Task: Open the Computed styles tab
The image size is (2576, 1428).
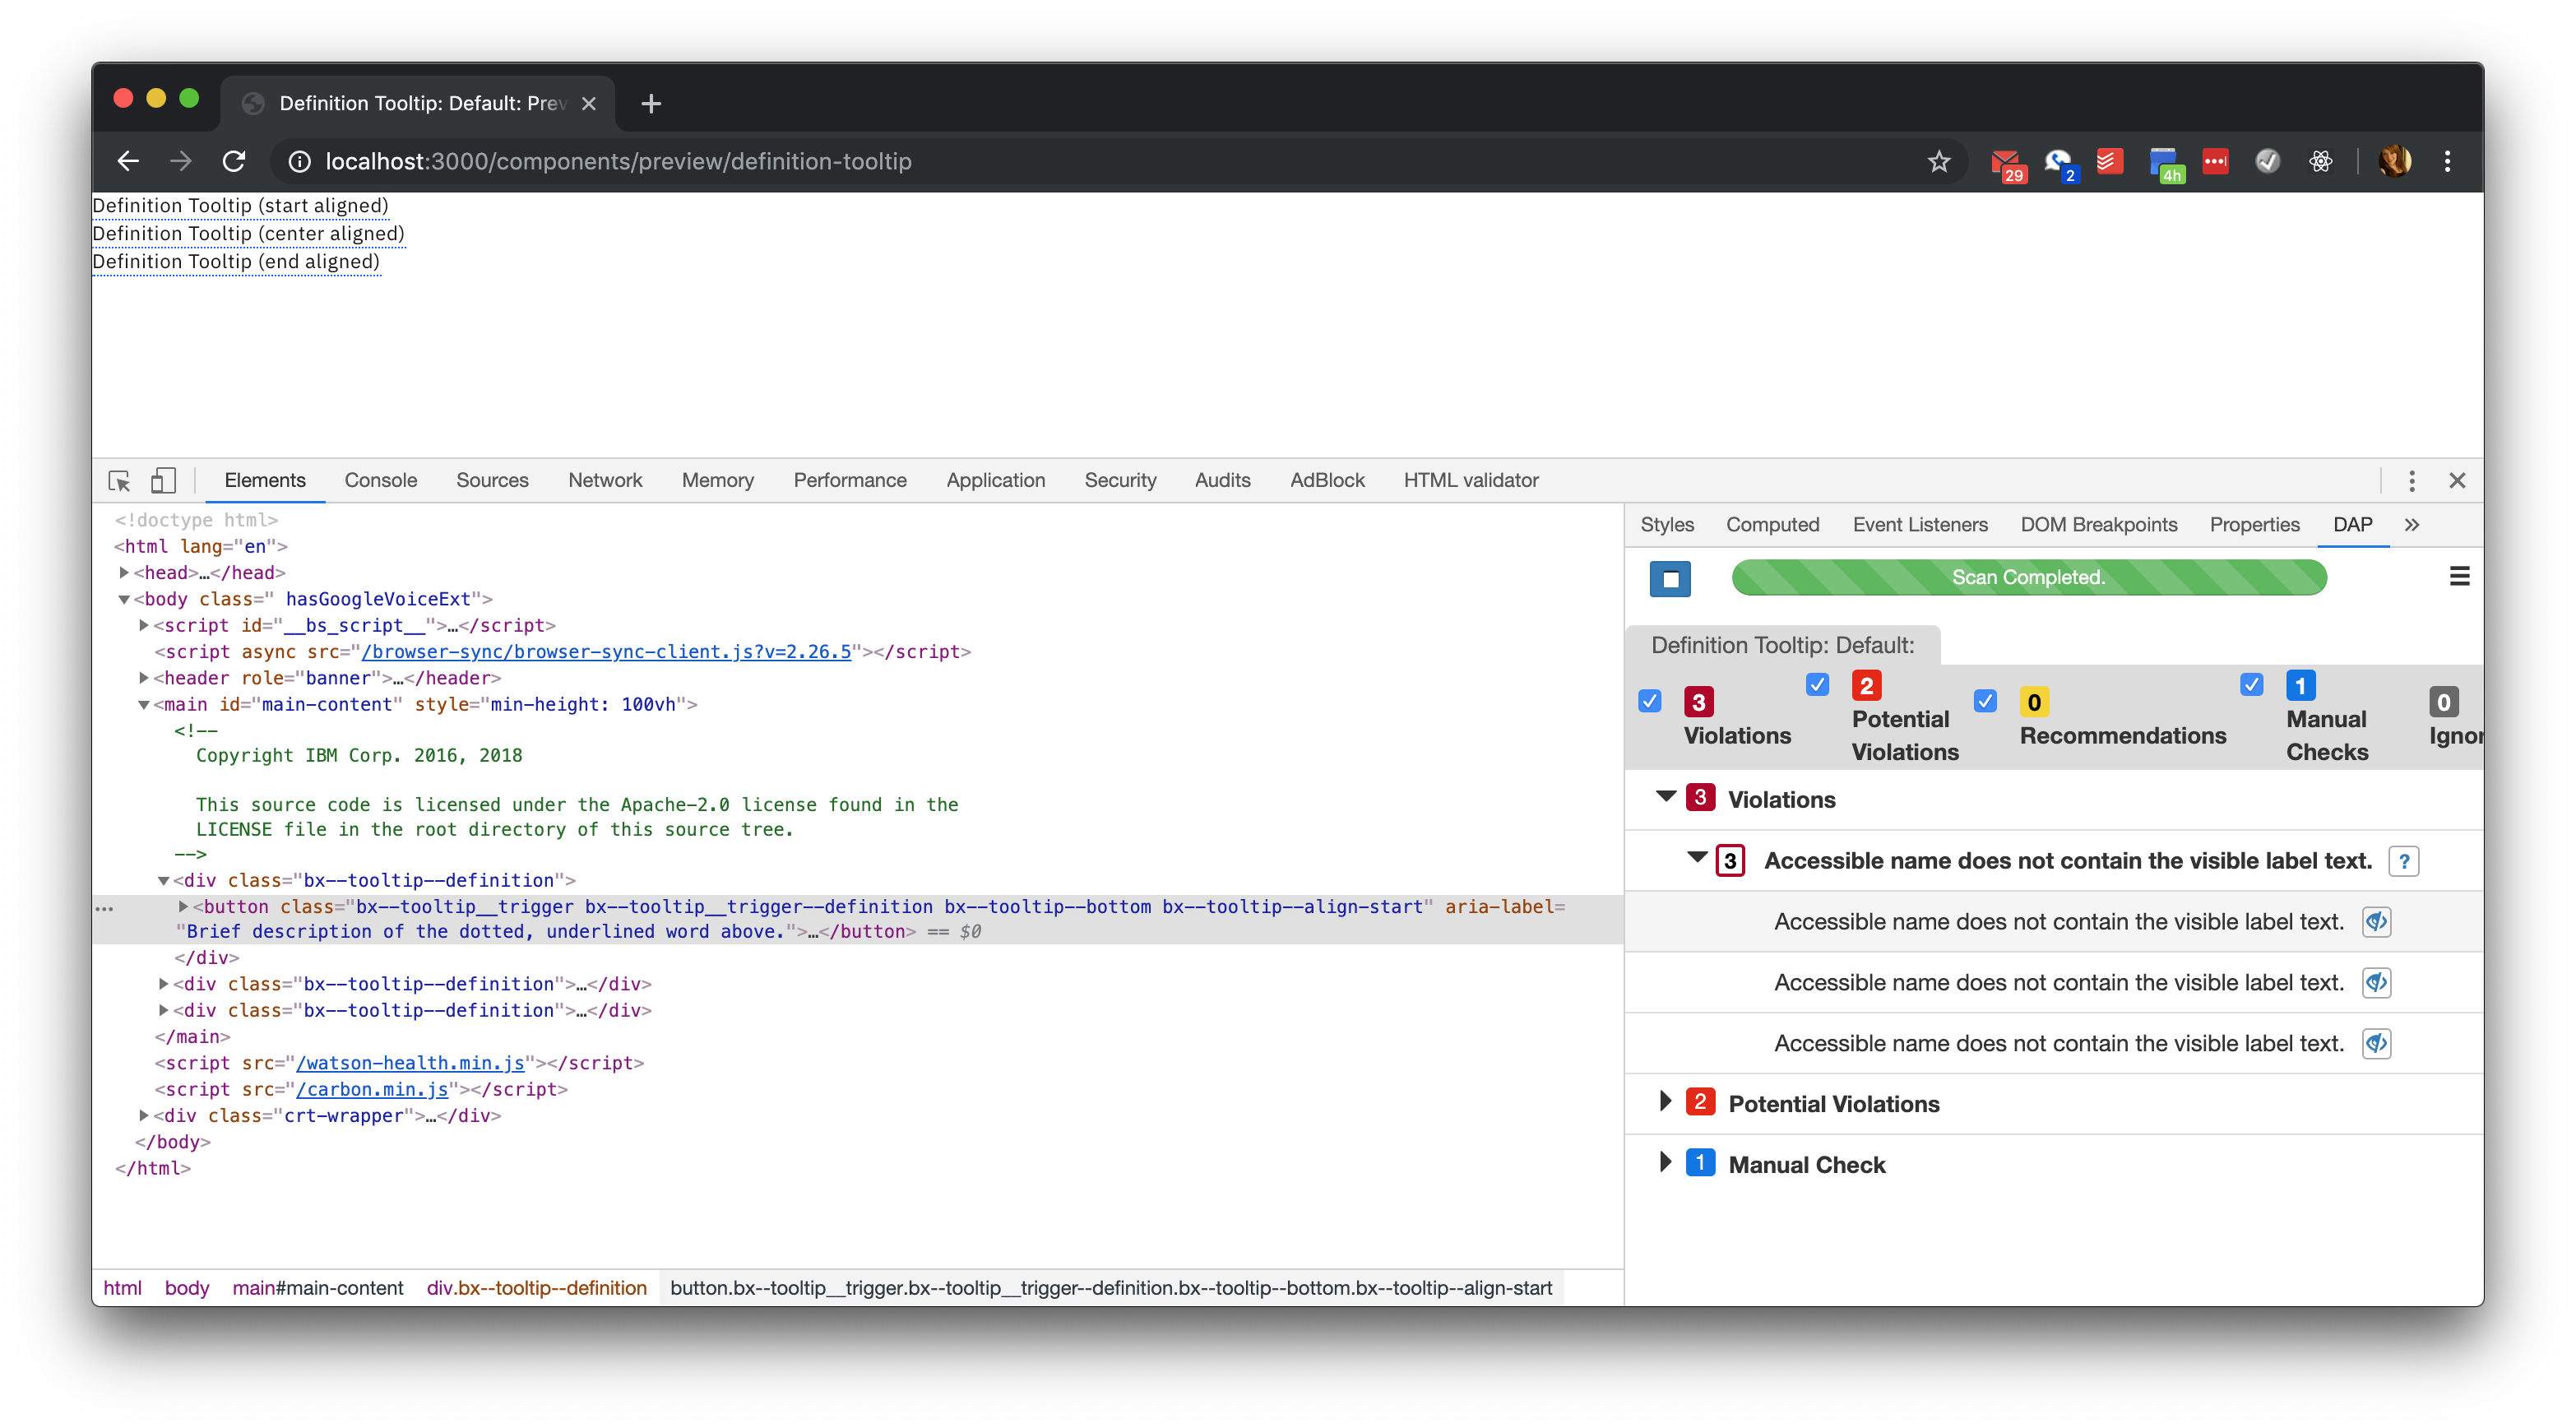Action: (1772, 525)
